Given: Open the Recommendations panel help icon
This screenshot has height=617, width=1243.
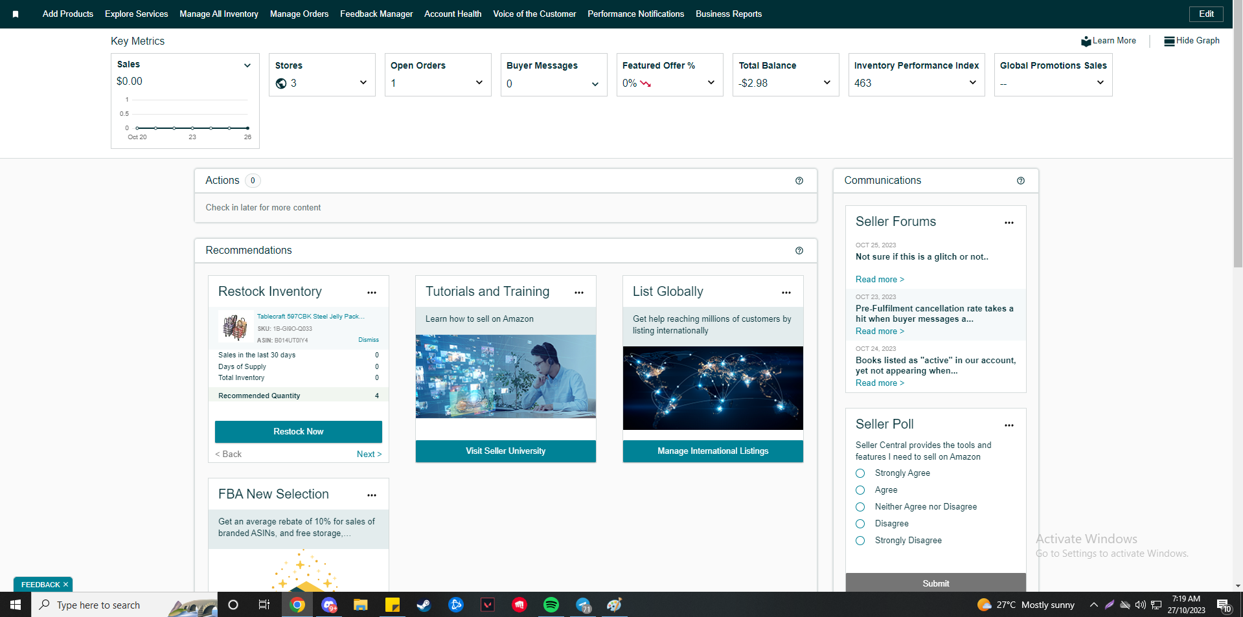Looking at the screenshot, I should [799, 251].
